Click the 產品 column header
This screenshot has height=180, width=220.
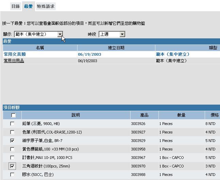tap(144, 115)
